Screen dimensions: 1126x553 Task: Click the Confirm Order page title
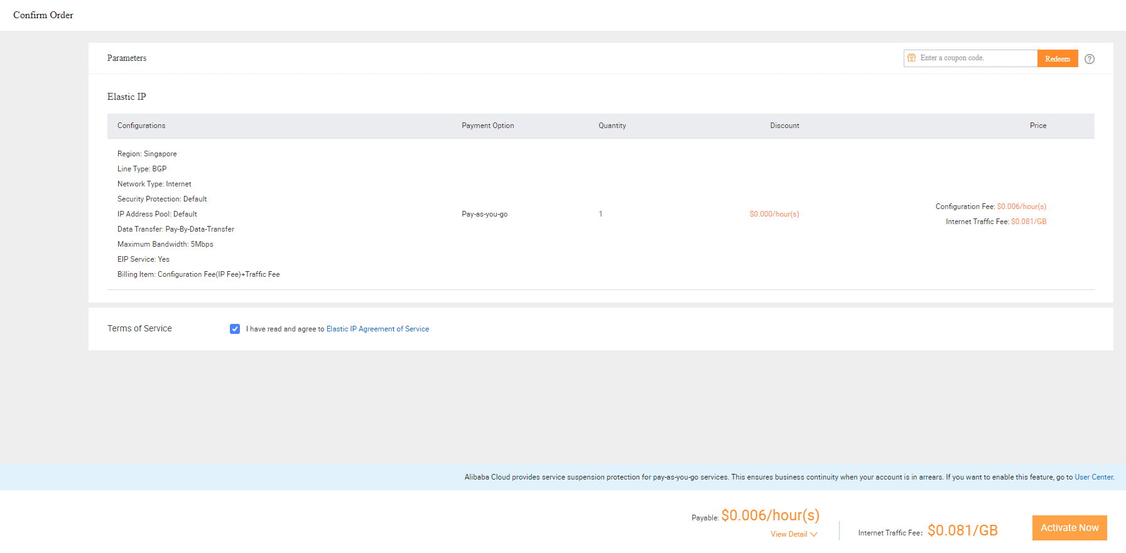[x=43, y=15]
